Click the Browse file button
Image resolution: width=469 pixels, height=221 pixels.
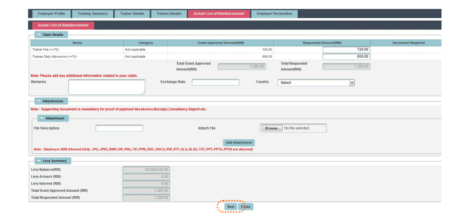(272, 128)
